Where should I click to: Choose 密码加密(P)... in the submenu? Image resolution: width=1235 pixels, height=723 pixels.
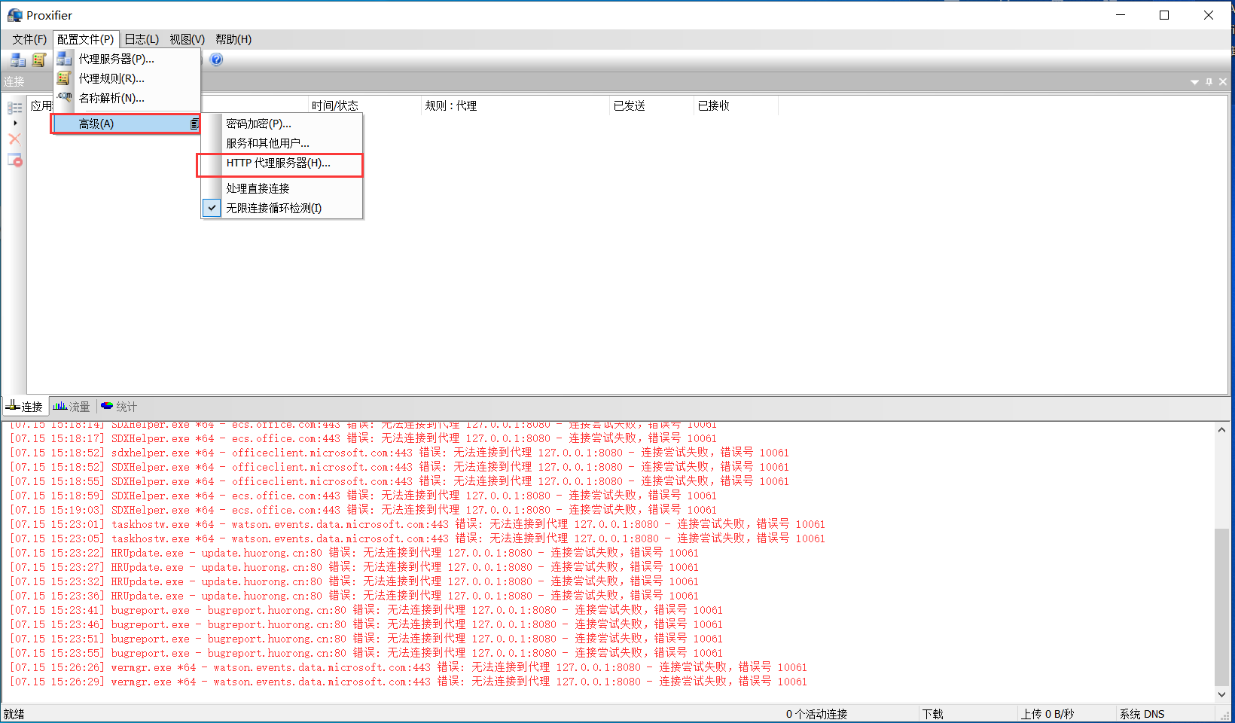pyautogui.click(x=282, y=124)
